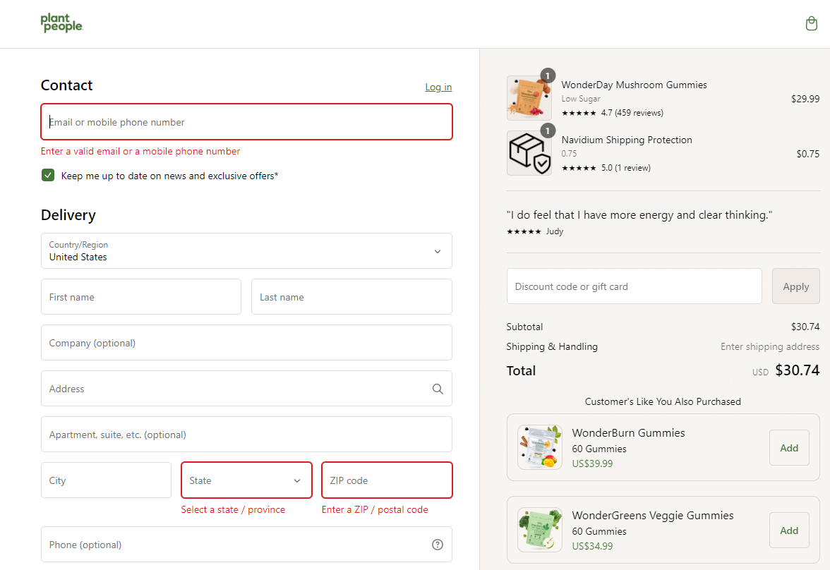Screen dimensions: 830x570
Task: Click the phone field help question icon
Action: (438, 545)
